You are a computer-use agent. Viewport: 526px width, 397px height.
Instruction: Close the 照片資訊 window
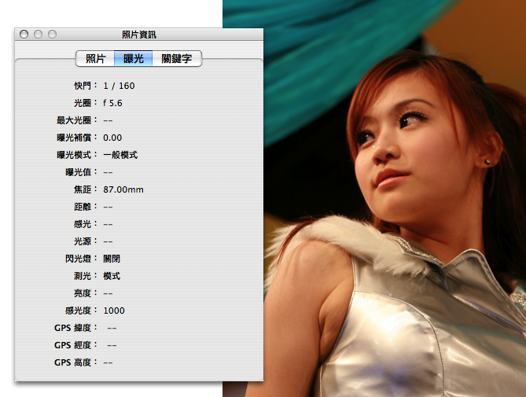pos(24,35)
